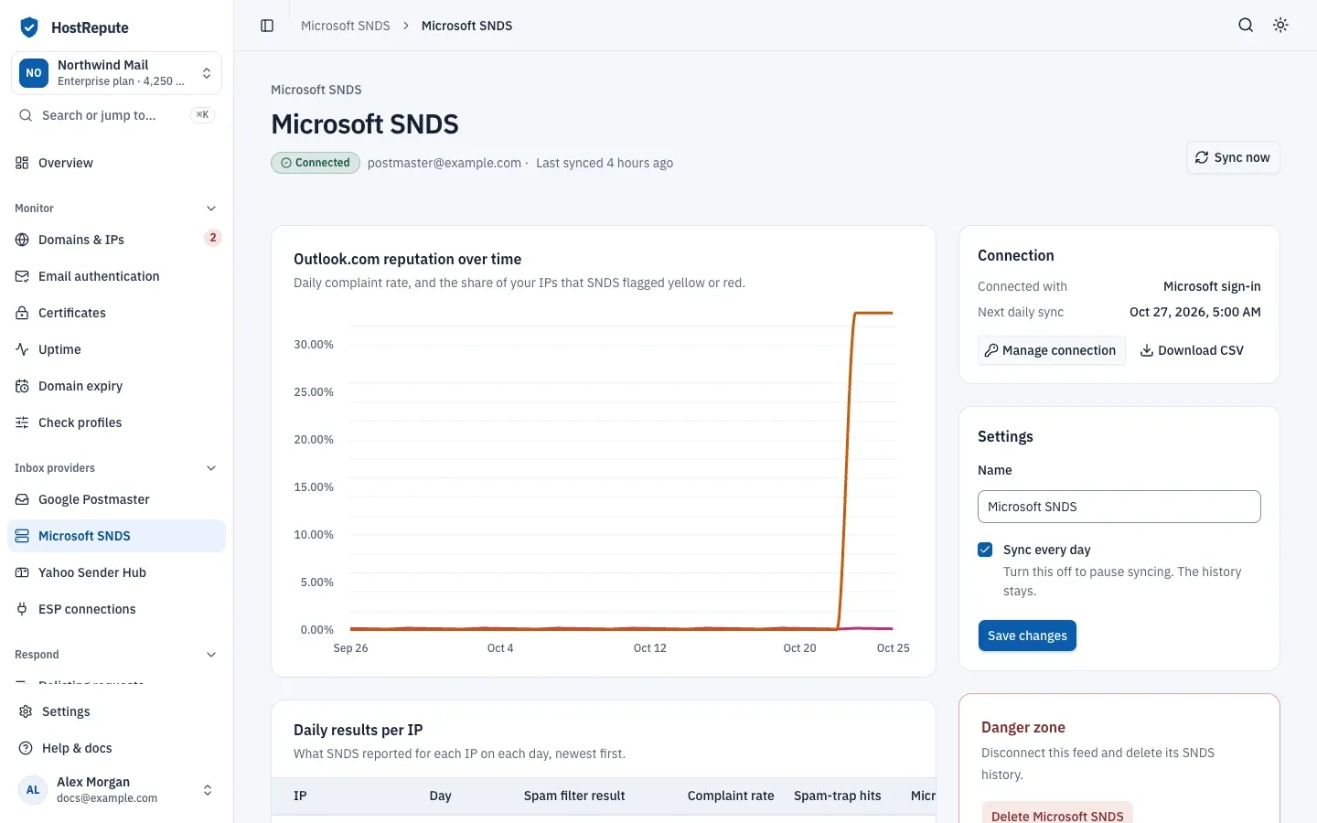The image size is (1317, 823).
Task: Click the Oct 25 axis label
Action: 893,647
